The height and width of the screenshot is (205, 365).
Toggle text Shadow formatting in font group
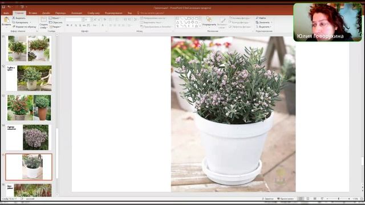pyautogui.click(x=80, y=25)
